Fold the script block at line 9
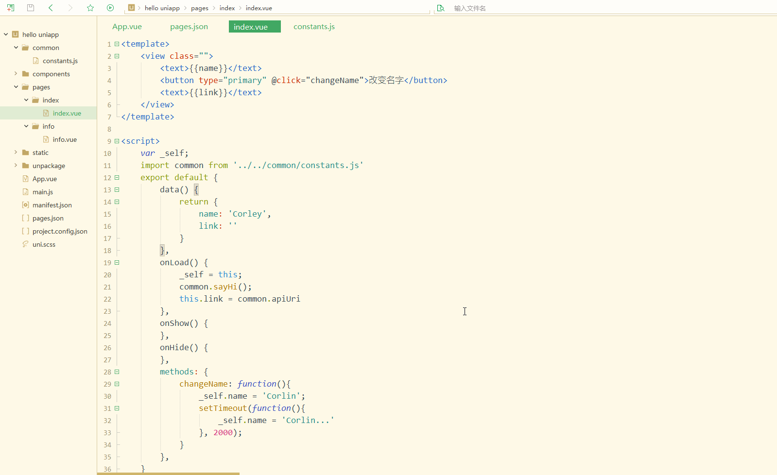777x475 pixels. pos(117,141)
